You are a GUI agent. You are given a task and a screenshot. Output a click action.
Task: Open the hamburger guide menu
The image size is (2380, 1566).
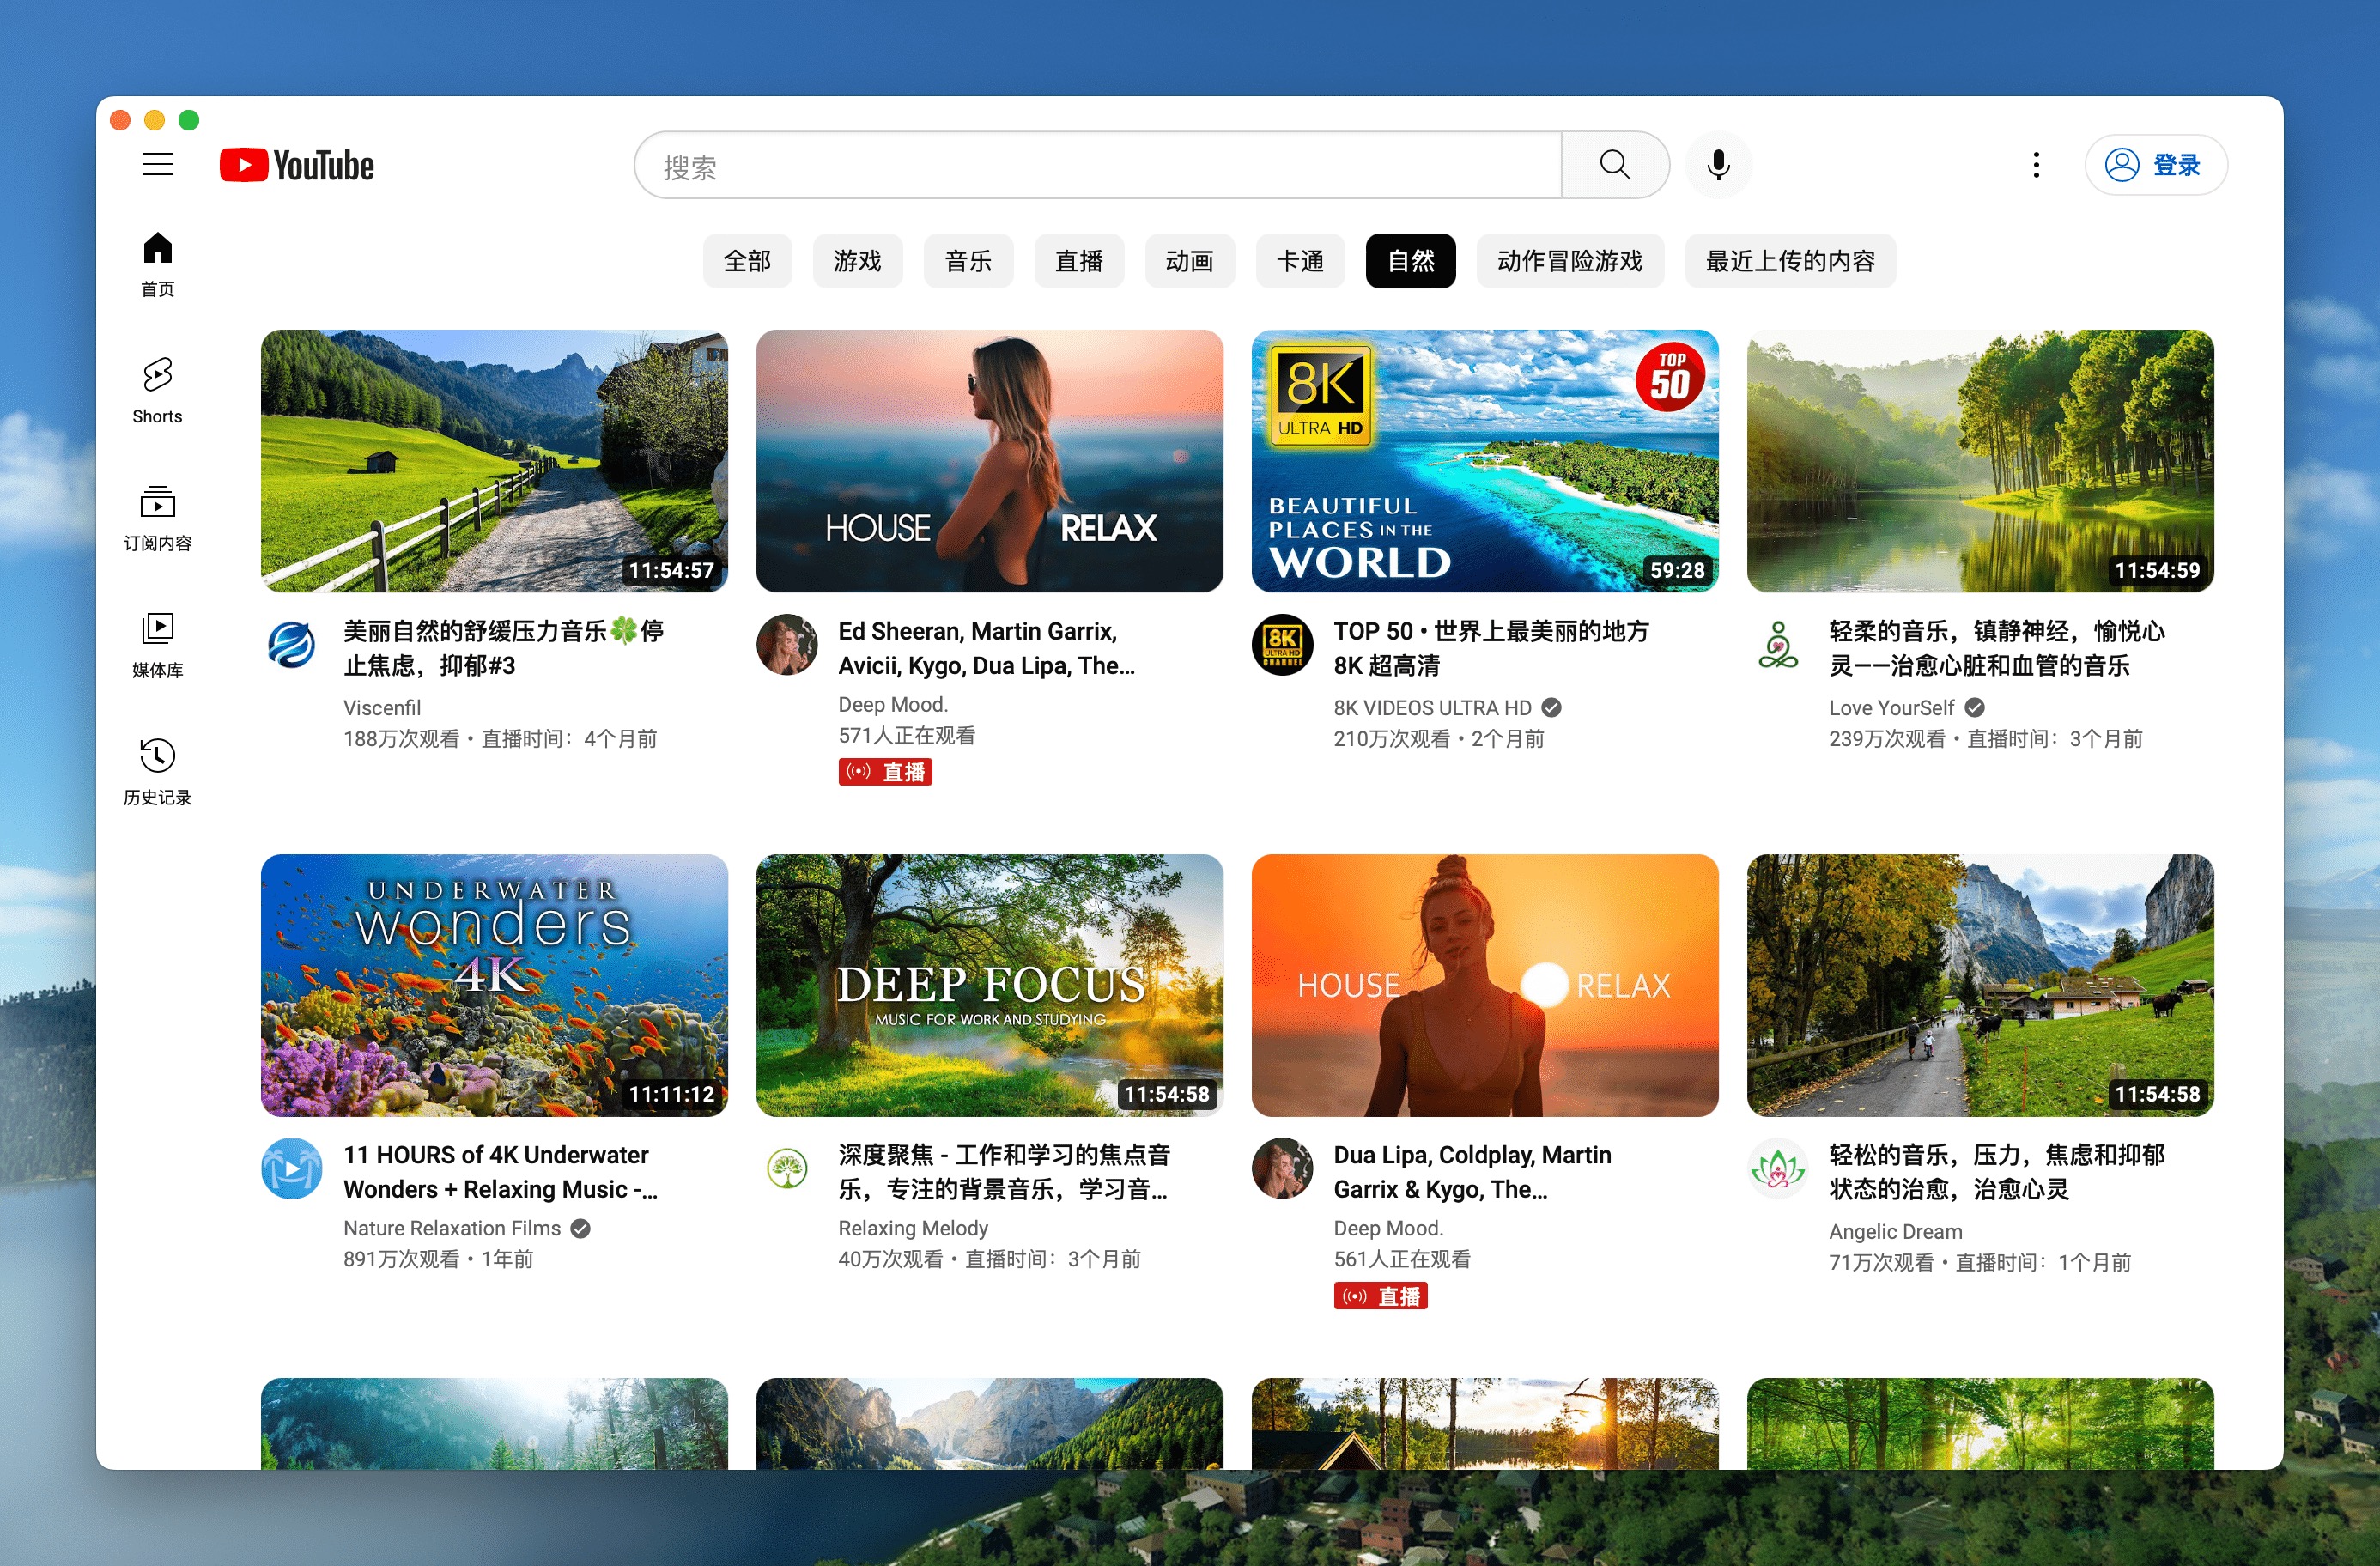click(157, 164)
